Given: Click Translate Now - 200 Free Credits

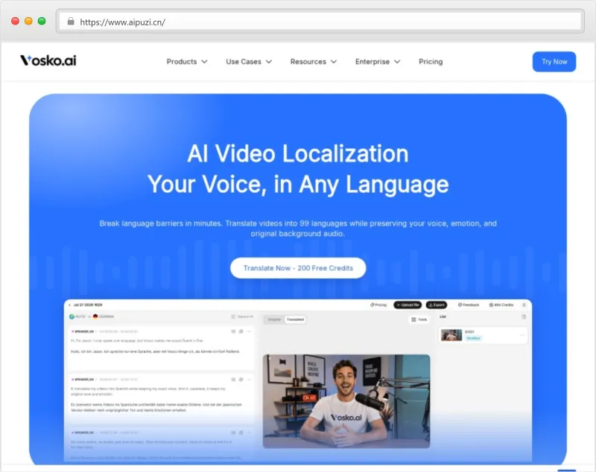Looking at the screenshot, I should [x=298, y=268].
